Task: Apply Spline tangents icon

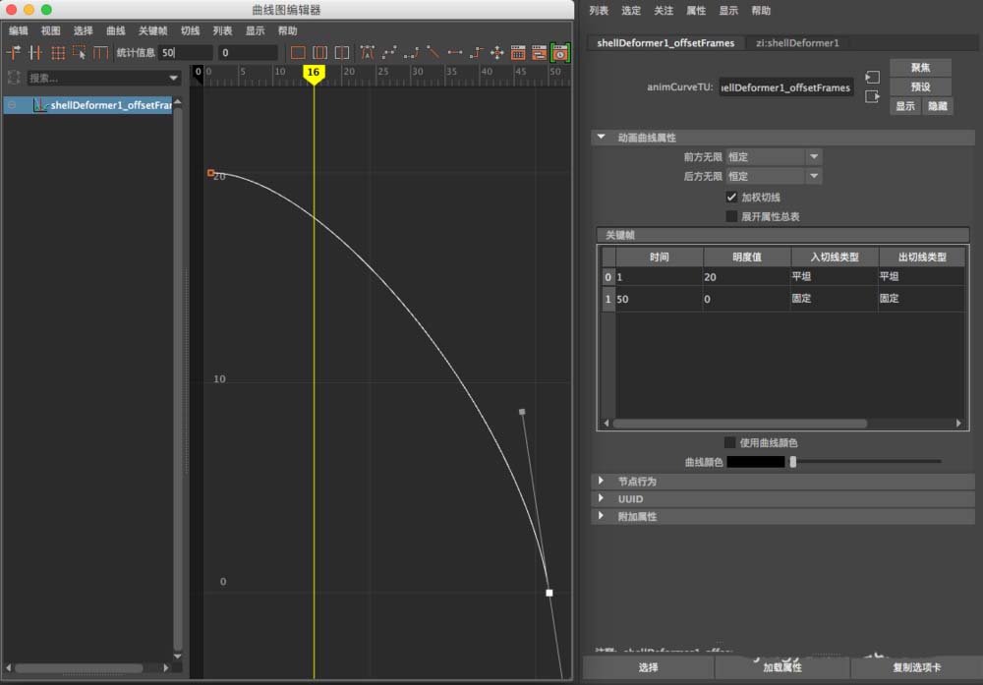Action: pos(389,53)
